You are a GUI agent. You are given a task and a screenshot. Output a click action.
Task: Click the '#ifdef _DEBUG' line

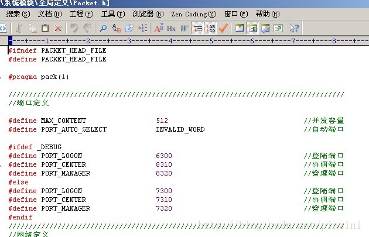[x=35, y=147]
